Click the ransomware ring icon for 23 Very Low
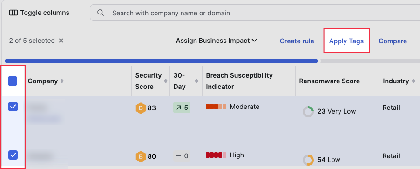This screenshot has width=420, height=169. coord(308,111)
